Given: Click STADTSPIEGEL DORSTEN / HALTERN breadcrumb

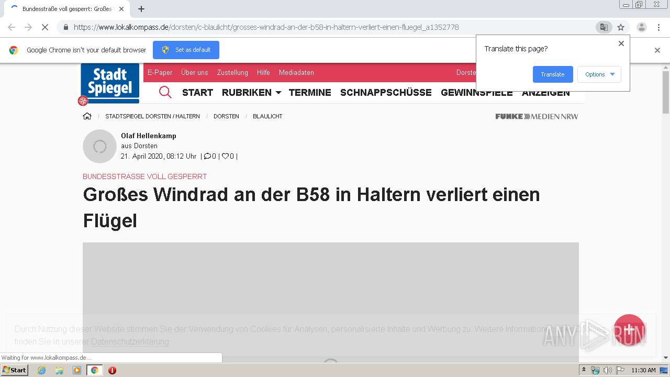Looking at the screenshot, I should [x=152, y=116].
